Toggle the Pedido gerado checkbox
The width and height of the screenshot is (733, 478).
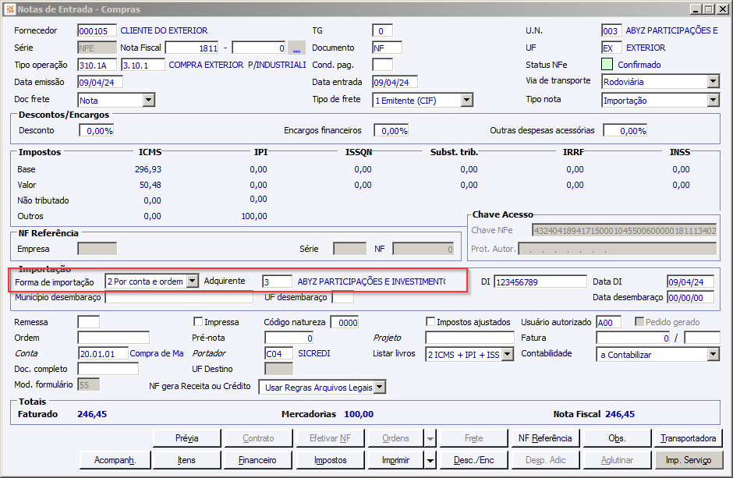(639, 322)
